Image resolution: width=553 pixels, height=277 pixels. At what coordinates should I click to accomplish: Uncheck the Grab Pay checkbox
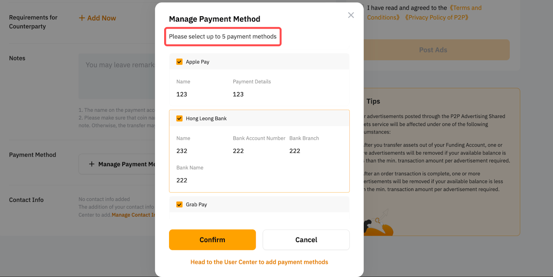(x=179, y=205)
